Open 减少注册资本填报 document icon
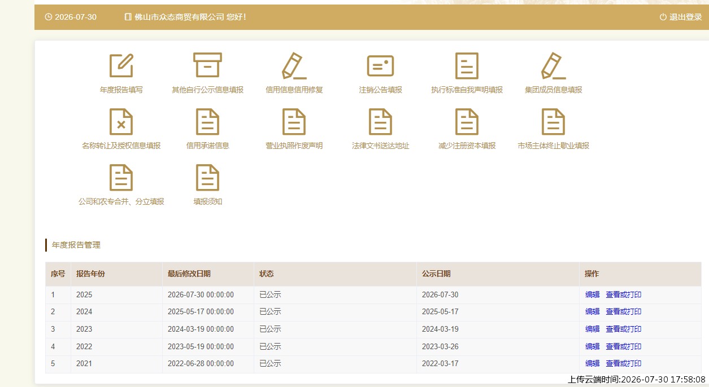Image resolution: width=709 pixels, height=387 pixels. [467, 121]
